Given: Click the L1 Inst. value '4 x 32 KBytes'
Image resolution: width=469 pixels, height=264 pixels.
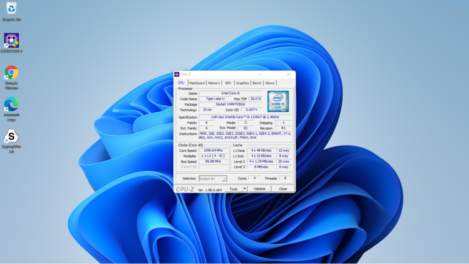Looking at the screenshot, I should [x=261, y=156].
